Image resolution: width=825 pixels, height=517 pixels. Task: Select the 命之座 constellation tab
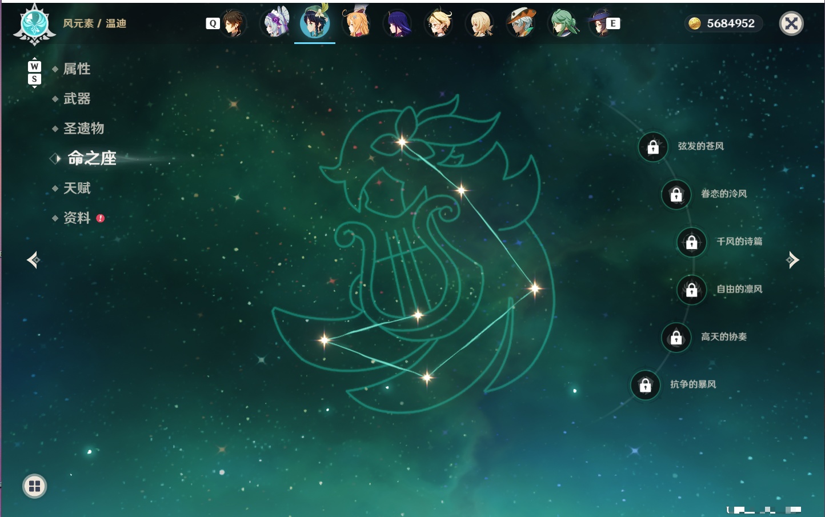(x=91, y=158)
